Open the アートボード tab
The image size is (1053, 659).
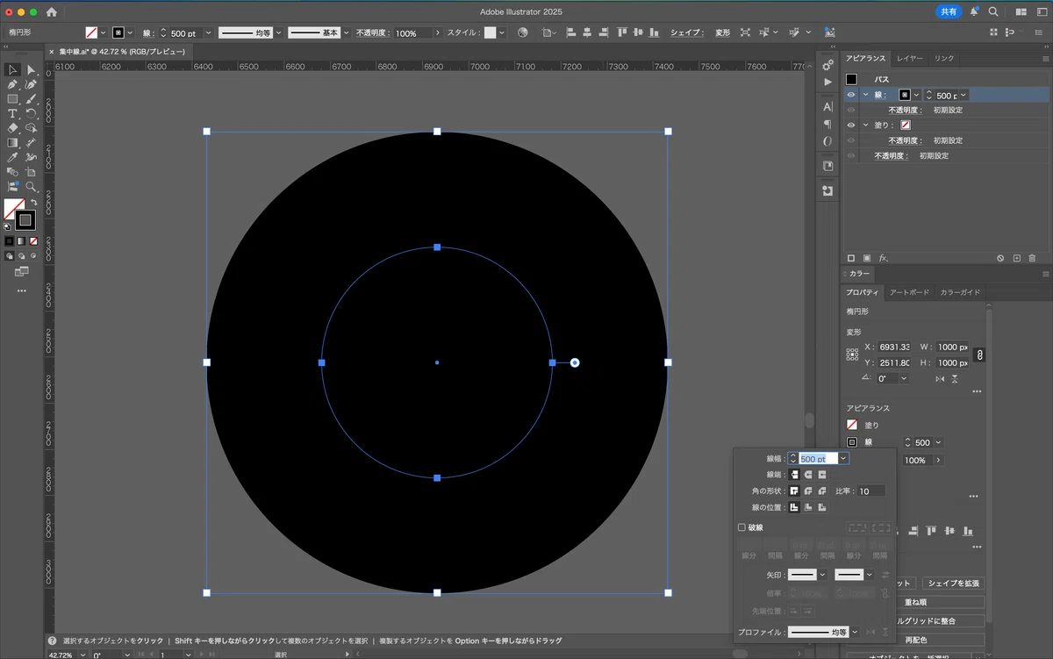click(x=909, y=292)
